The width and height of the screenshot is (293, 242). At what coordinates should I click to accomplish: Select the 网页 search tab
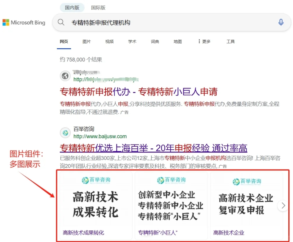pyautogui.click(x=64, y=41)
